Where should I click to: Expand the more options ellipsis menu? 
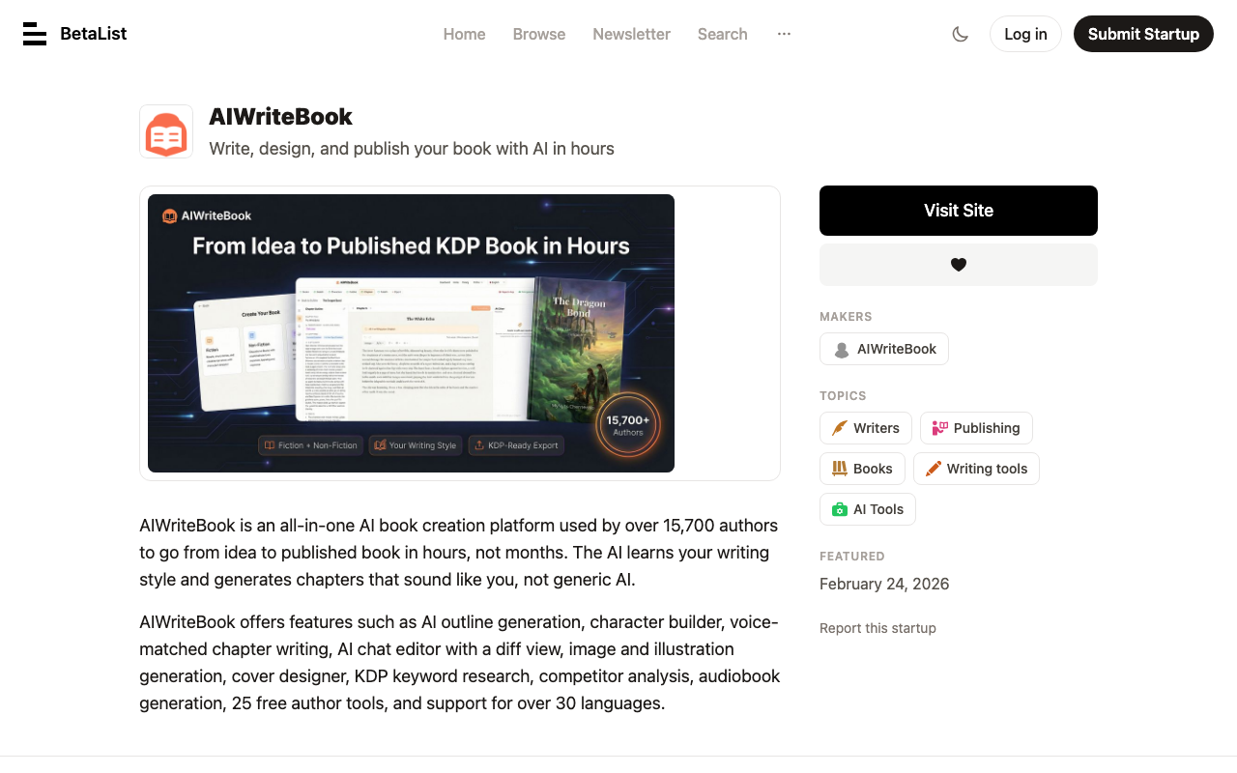(x=784, y=34)
